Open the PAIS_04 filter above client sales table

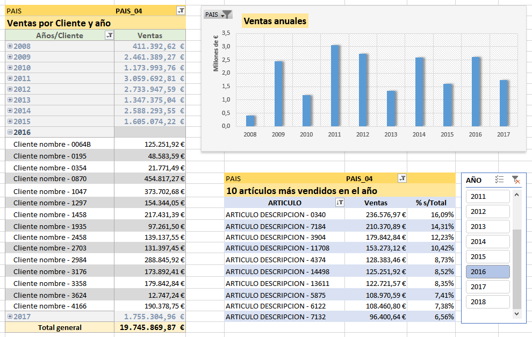[x=181, y=11]
